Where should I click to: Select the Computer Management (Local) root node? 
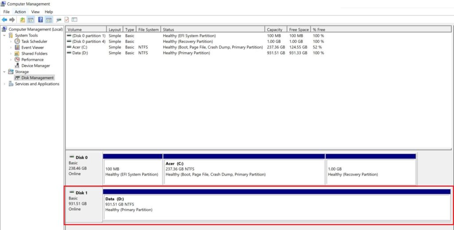click(x=35, y=29)
